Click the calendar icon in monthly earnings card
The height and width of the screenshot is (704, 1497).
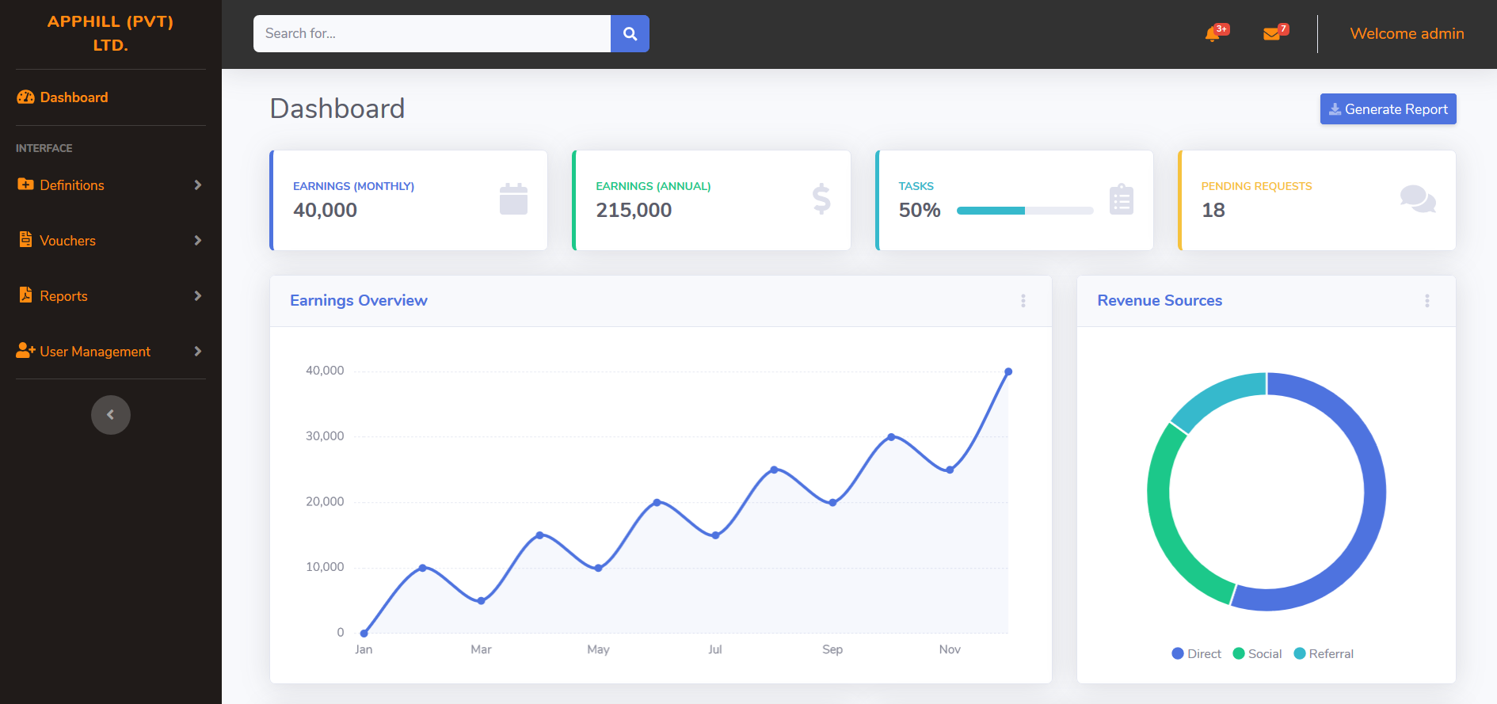pos(513,199)
